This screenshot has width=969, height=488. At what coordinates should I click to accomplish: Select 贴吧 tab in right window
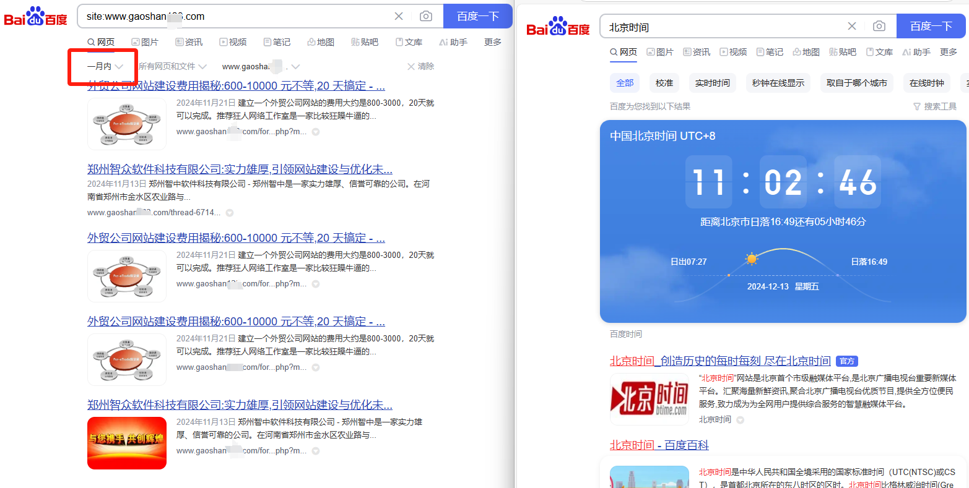843,52
